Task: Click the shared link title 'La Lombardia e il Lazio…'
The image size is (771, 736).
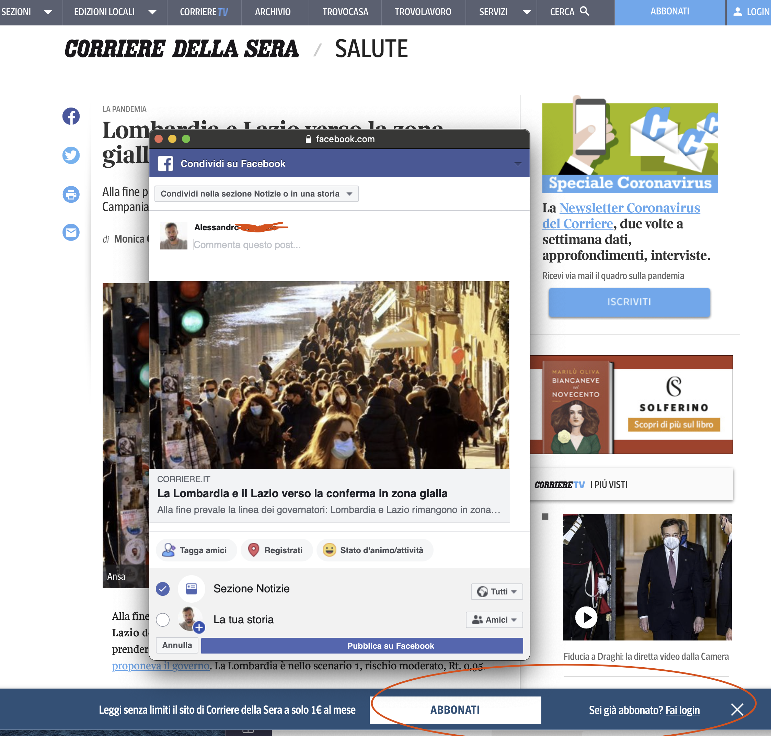Action: (302, 493)
